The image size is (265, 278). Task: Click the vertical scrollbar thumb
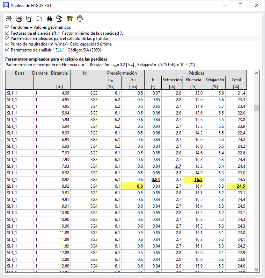pyautogui.click(x=256, y=108)
